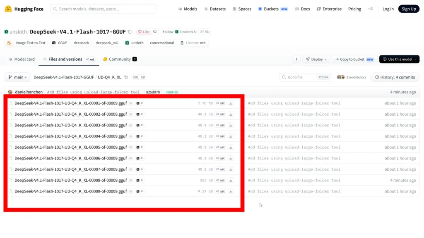Open the 00008-of-00009.gguf file

coord(70,180)
